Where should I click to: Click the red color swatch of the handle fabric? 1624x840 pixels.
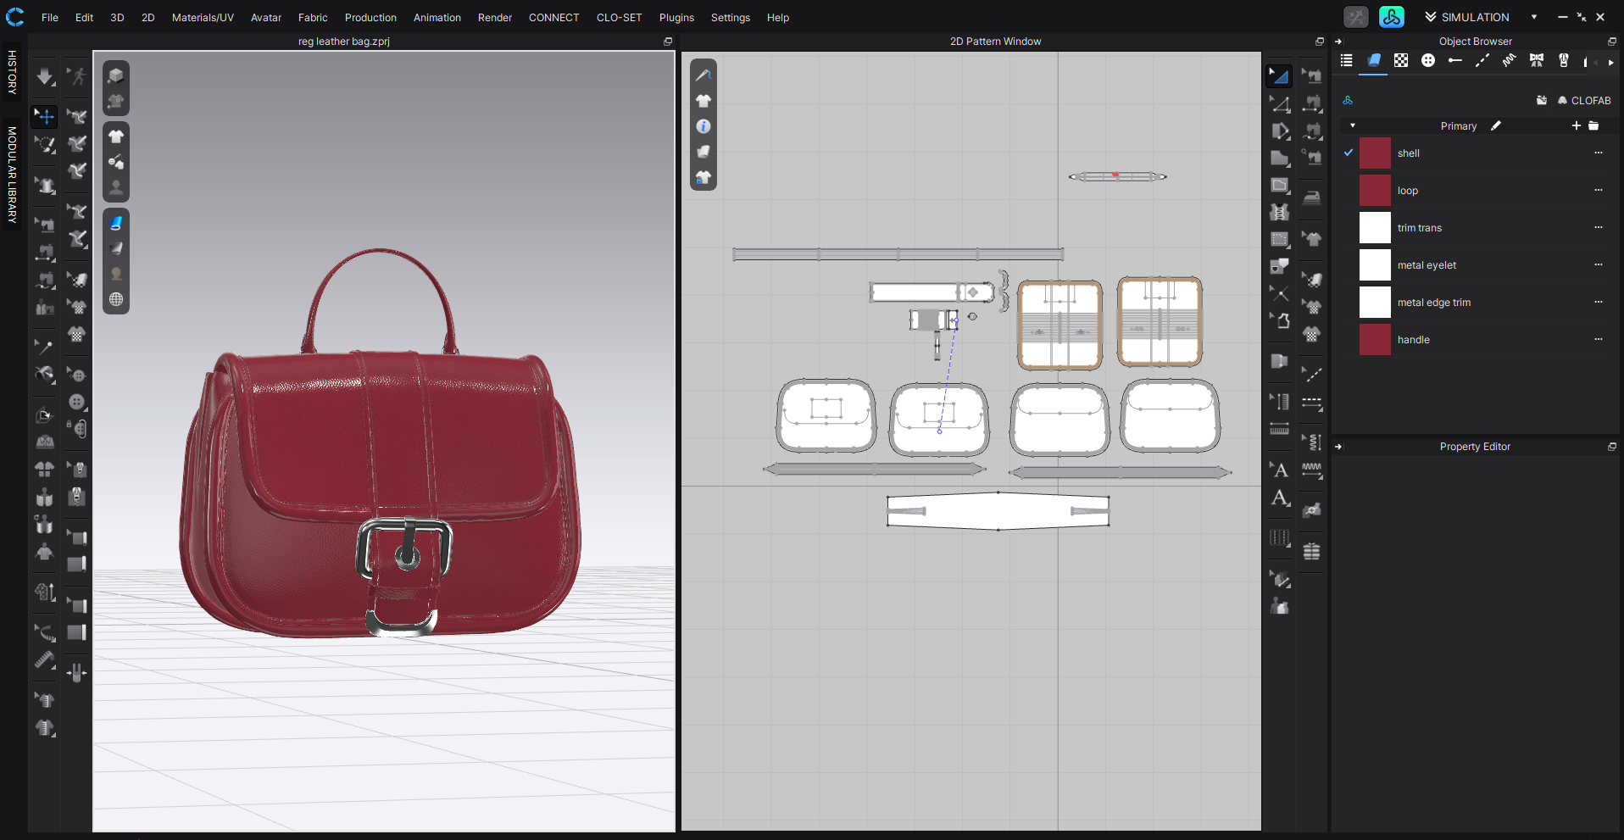pos(1374,339)
